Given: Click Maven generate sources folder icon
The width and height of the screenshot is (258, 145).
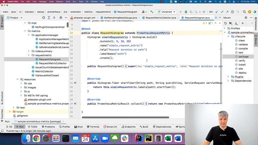Looking at the screenshot, I should click(x=231, y=23).
